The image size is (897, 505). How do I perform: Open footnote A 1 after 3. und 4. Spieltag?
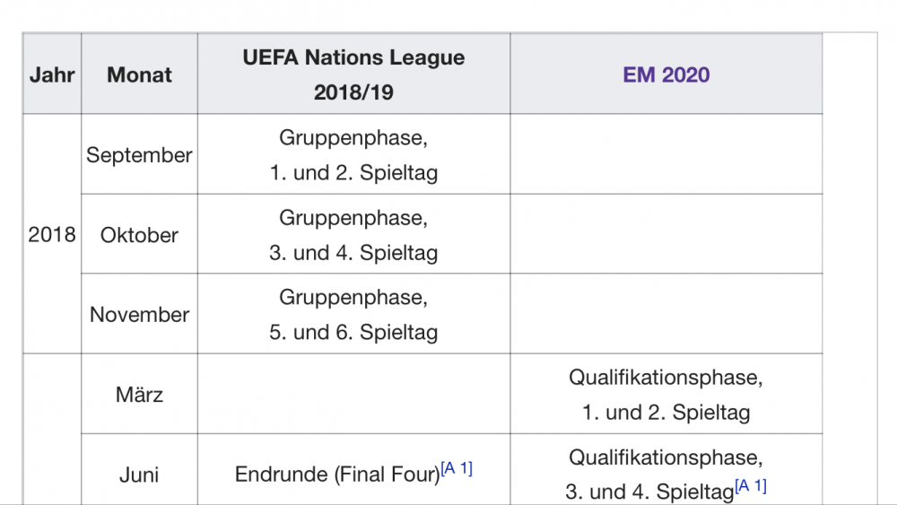(751, 485)
